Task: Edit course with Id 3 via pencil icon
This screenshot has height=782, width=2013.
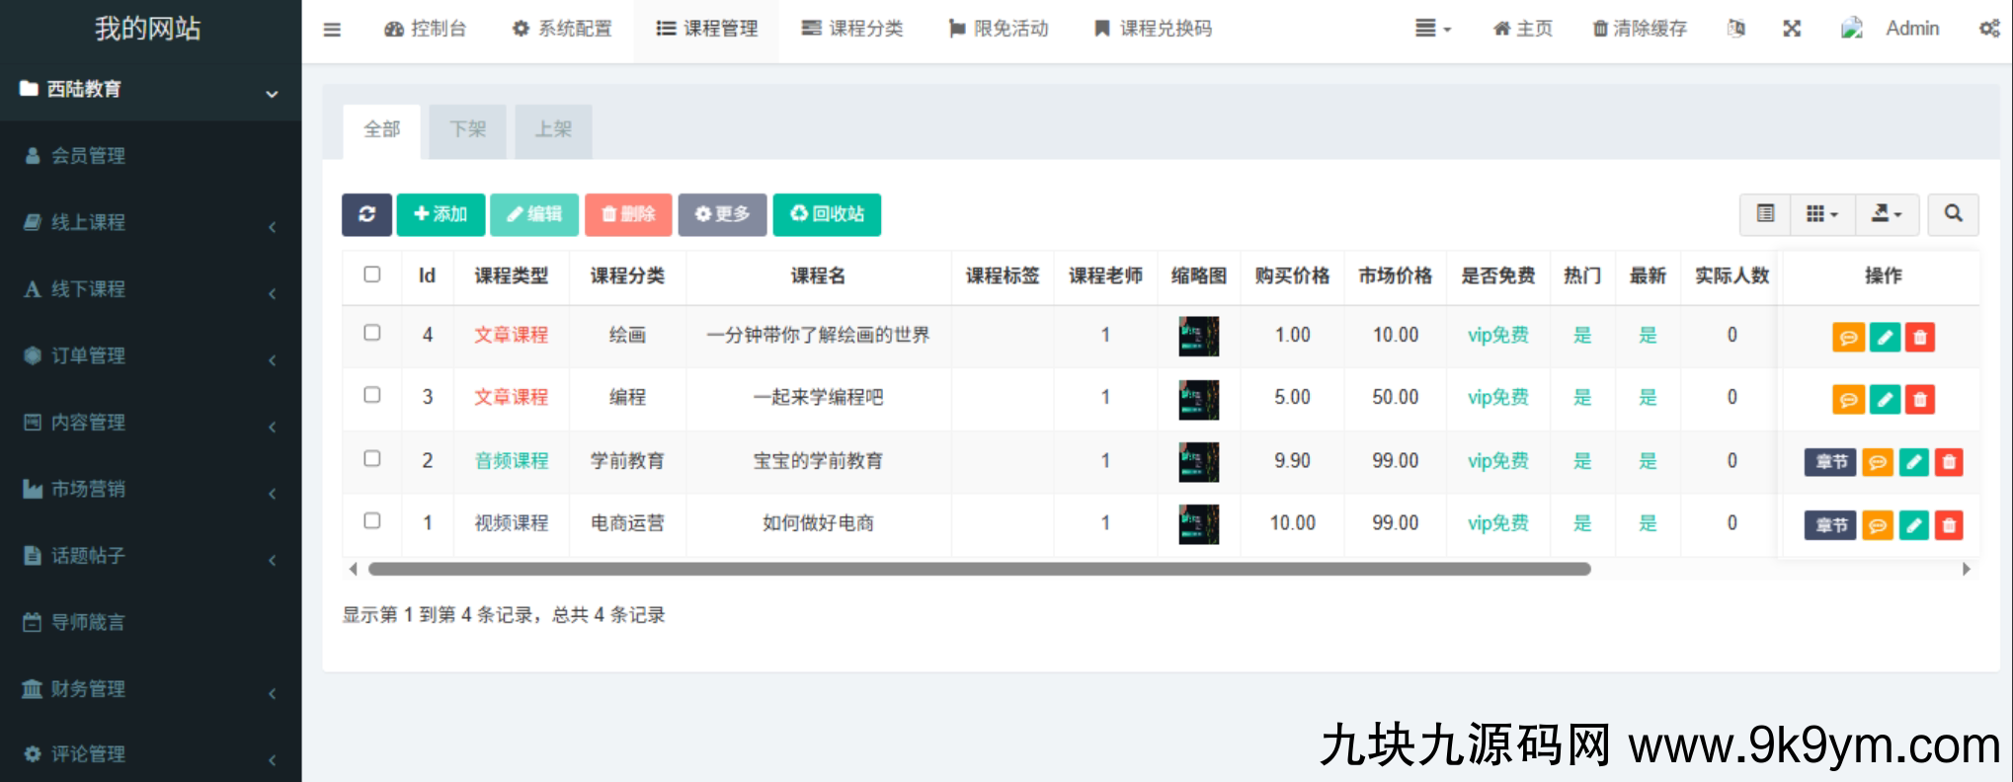Action: (1885, 400)
